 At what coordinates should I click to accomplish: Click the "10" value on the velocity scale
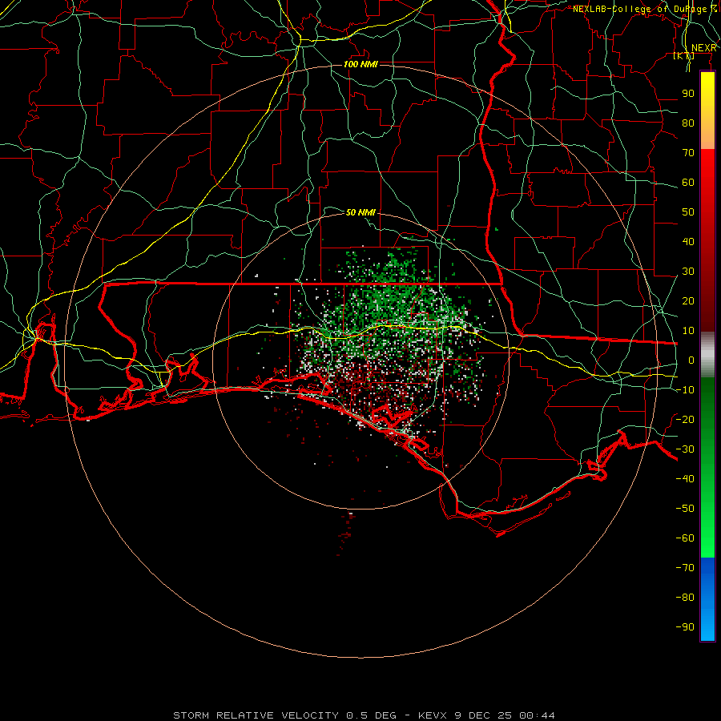(688, 331)
